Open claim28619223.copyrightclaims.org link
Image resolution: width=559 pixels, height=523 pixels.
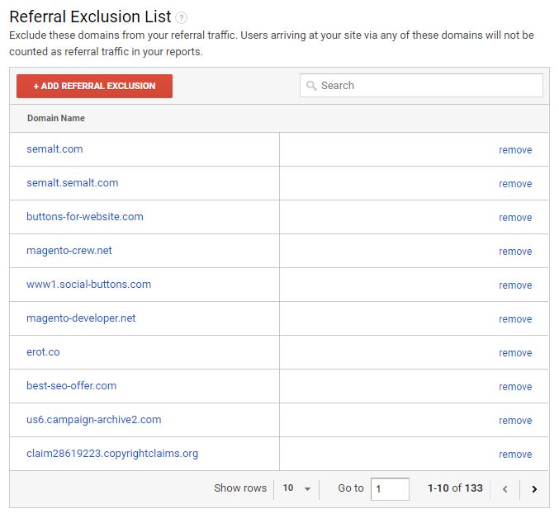coord(112,454)
